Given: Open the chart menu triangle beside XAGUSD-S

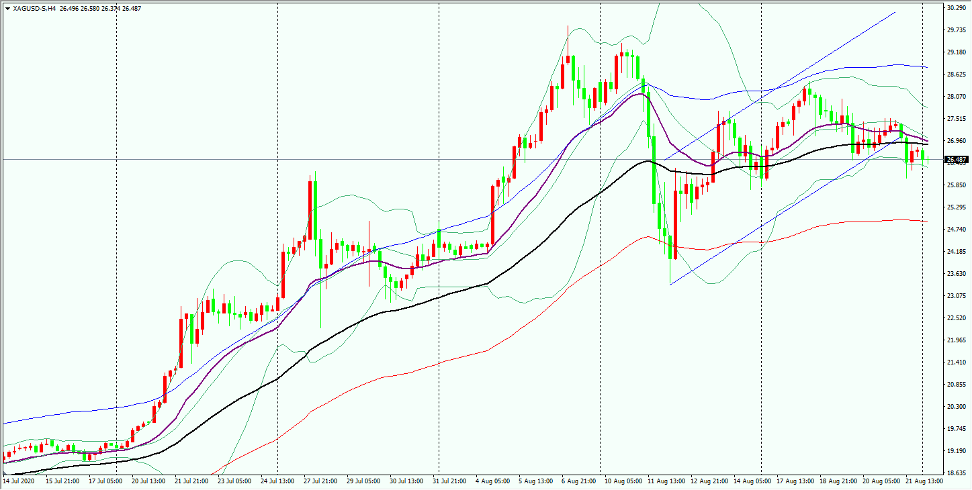Looking at the screenshot, I should coord(7,8).
